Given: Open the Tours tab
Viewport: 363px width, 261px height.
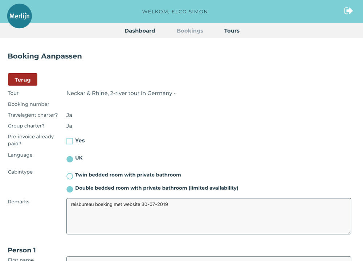Looking at the screenshot, I should pyautogui.click(x=232, y=31).
